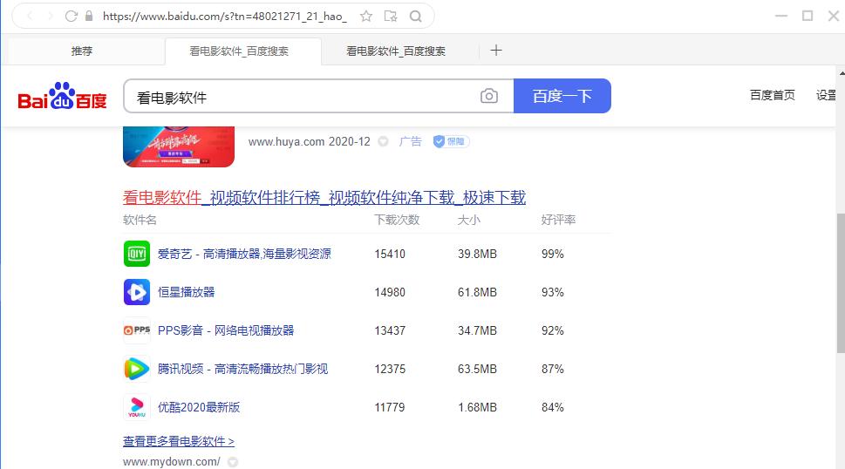Open the 百度首页 link

coord(773,95)
